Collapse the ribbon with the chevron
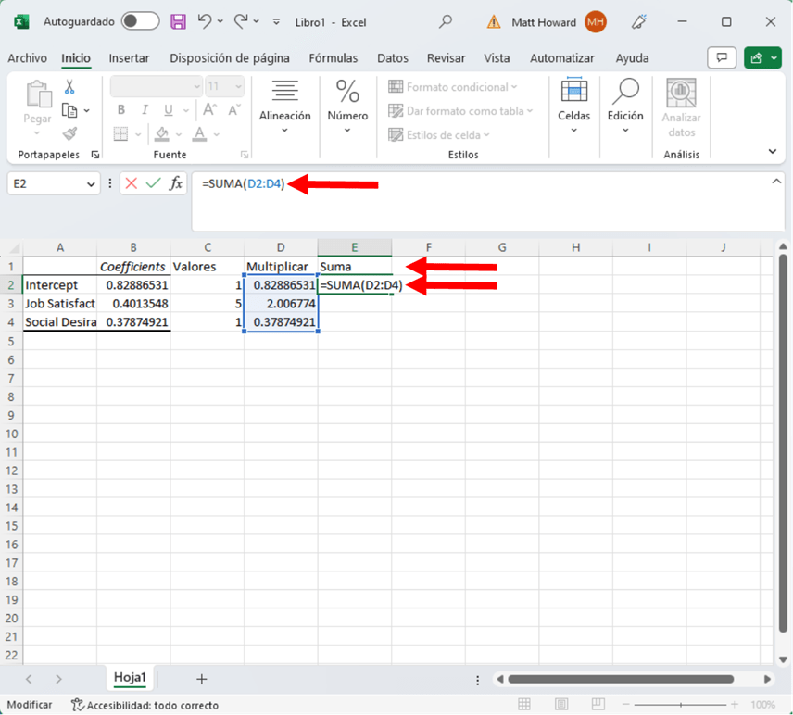The height and width of the screenshot is (715, 793). click(772, 151)
